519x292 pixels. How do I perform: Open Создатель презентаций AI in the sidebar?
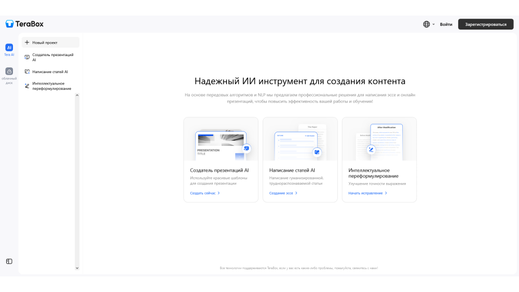click(52, 57)
